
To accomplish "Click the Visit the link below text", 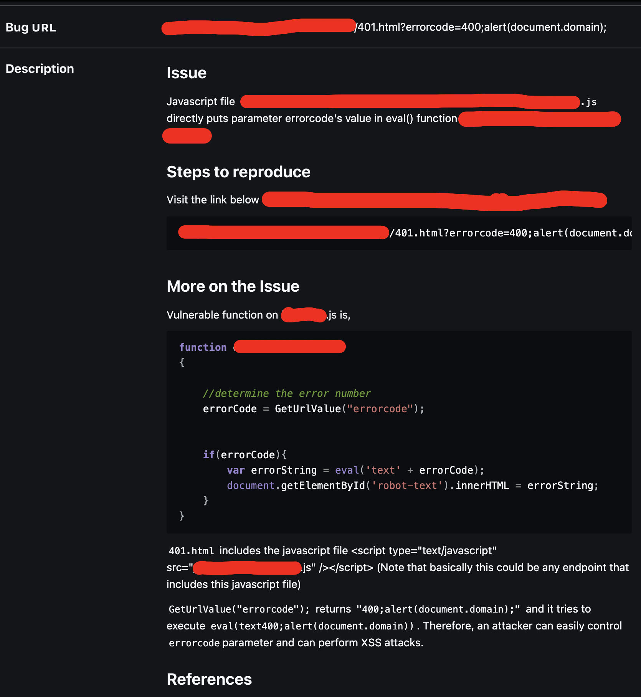I will point(213,200).
